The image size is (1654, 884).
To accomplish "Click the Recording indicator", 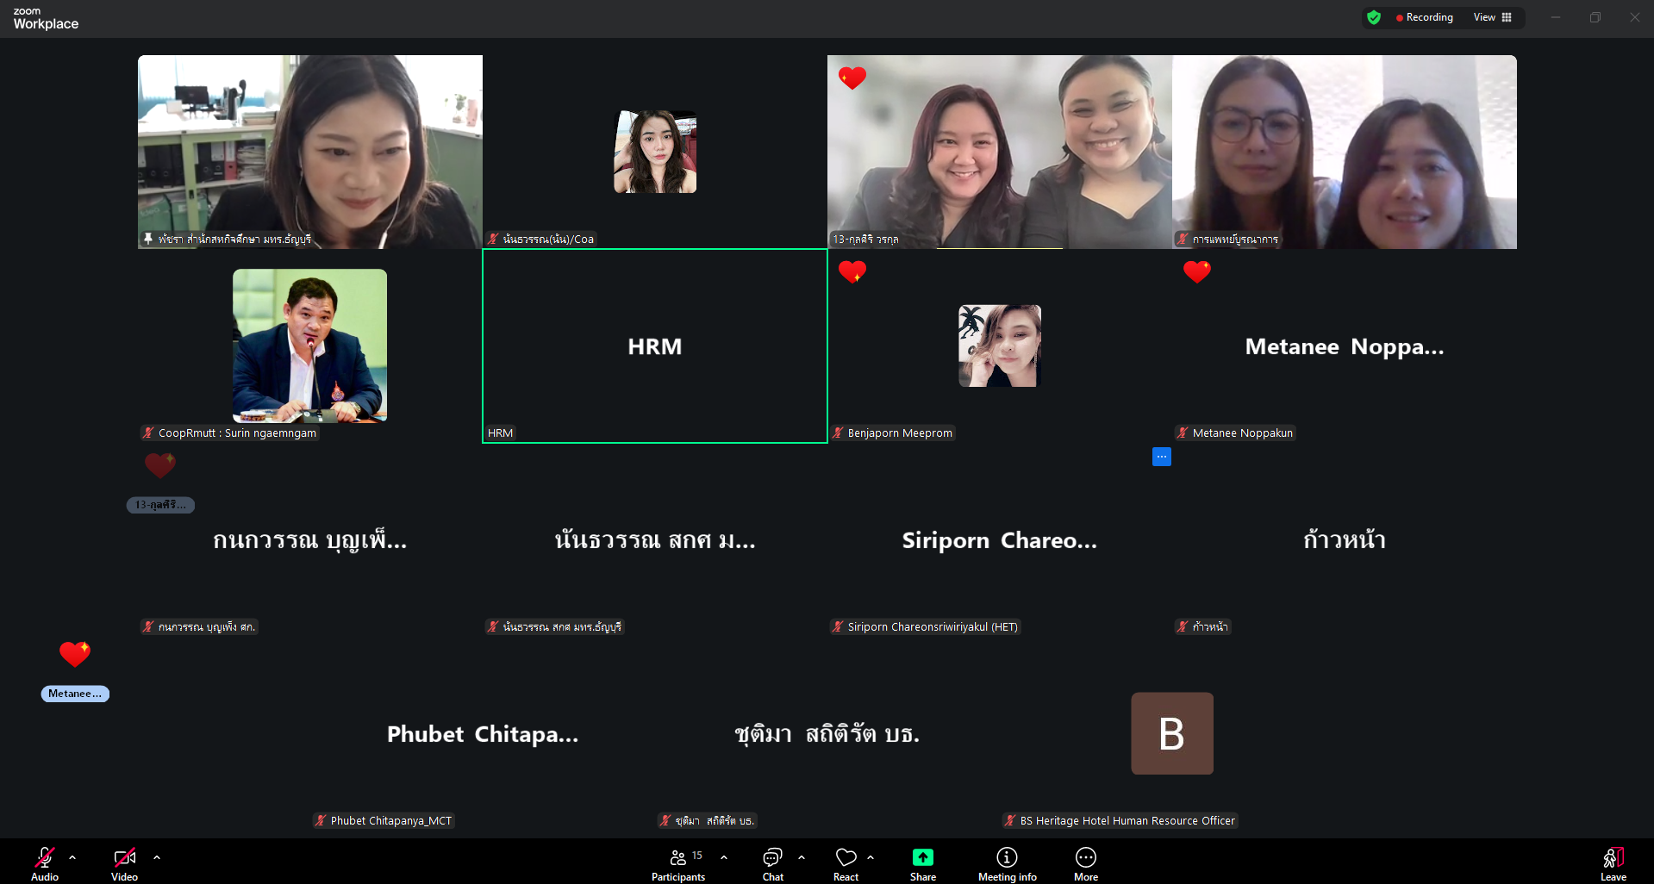I will coord(1424,17).
